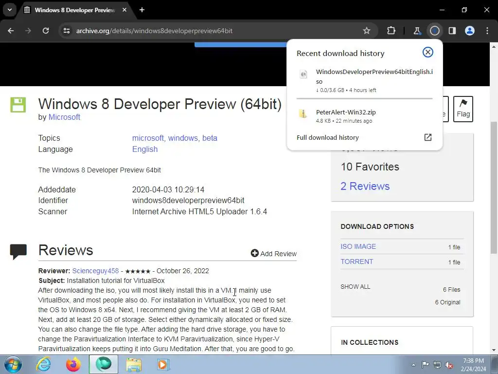Click the scrollbar down arrow
The width and height of the screenshot is (498, 374).
point(494,350)
